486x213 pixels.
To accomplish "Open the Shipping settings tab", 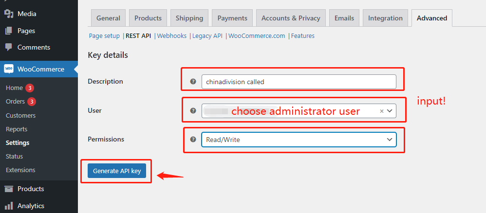I will 189,18.
